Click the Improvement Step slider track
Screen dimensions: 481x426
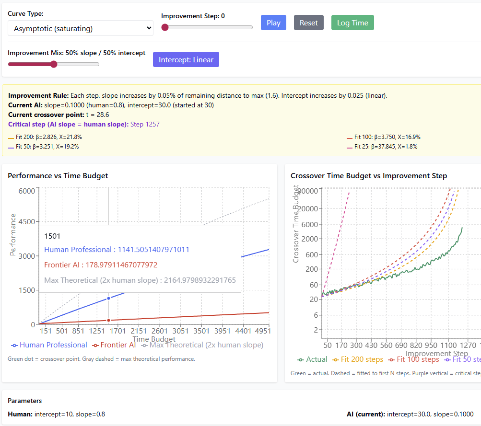(207, 27)
